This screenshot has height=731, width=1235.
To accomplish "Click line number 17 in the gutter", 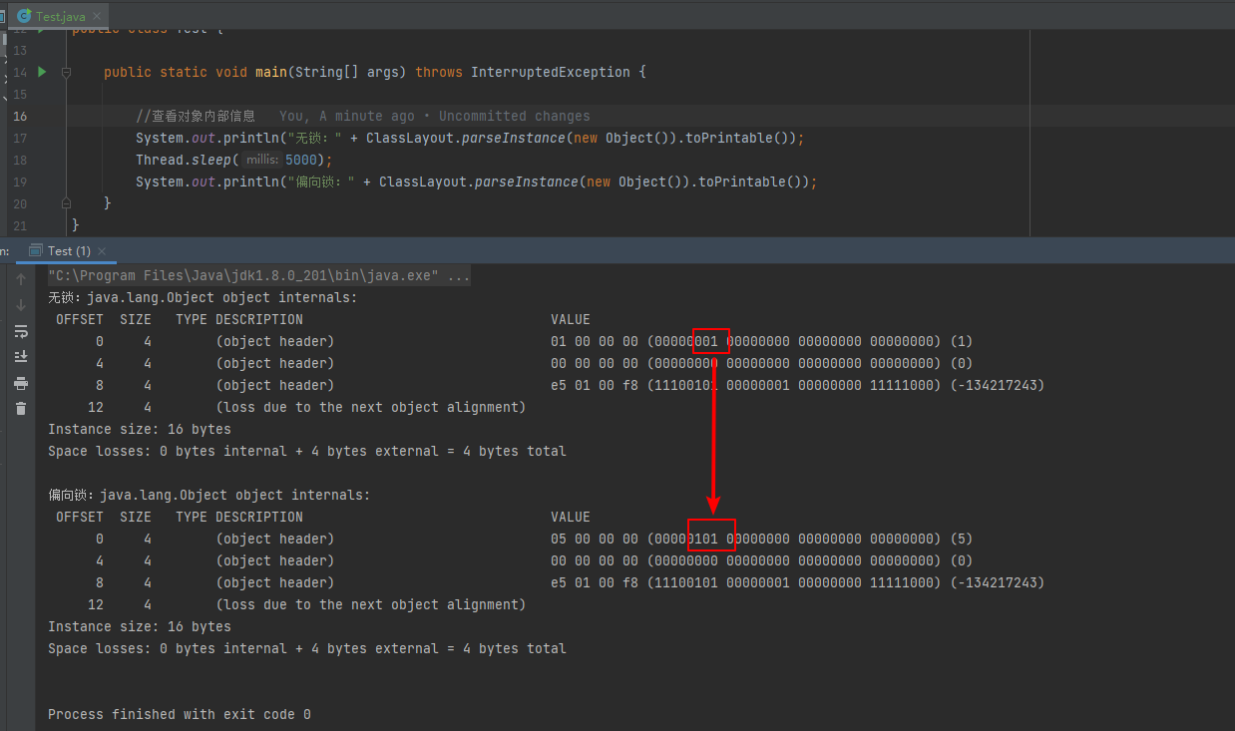I will point(21,138).
